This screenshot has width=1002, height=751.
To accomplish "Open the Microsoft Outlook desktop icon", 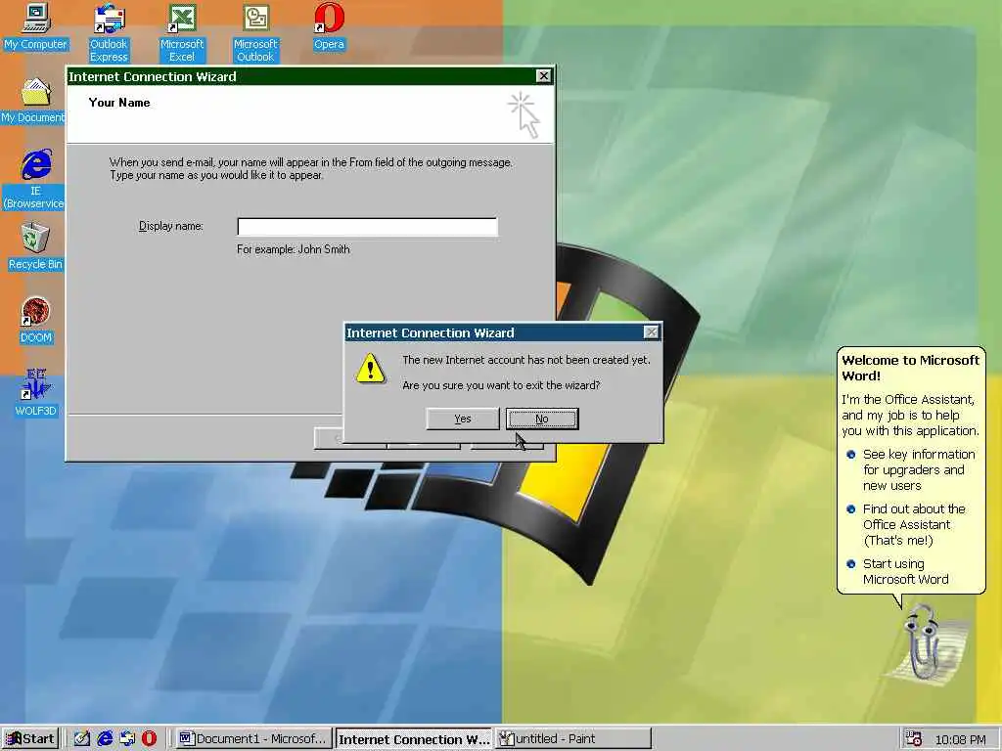I will pos(255,33).
